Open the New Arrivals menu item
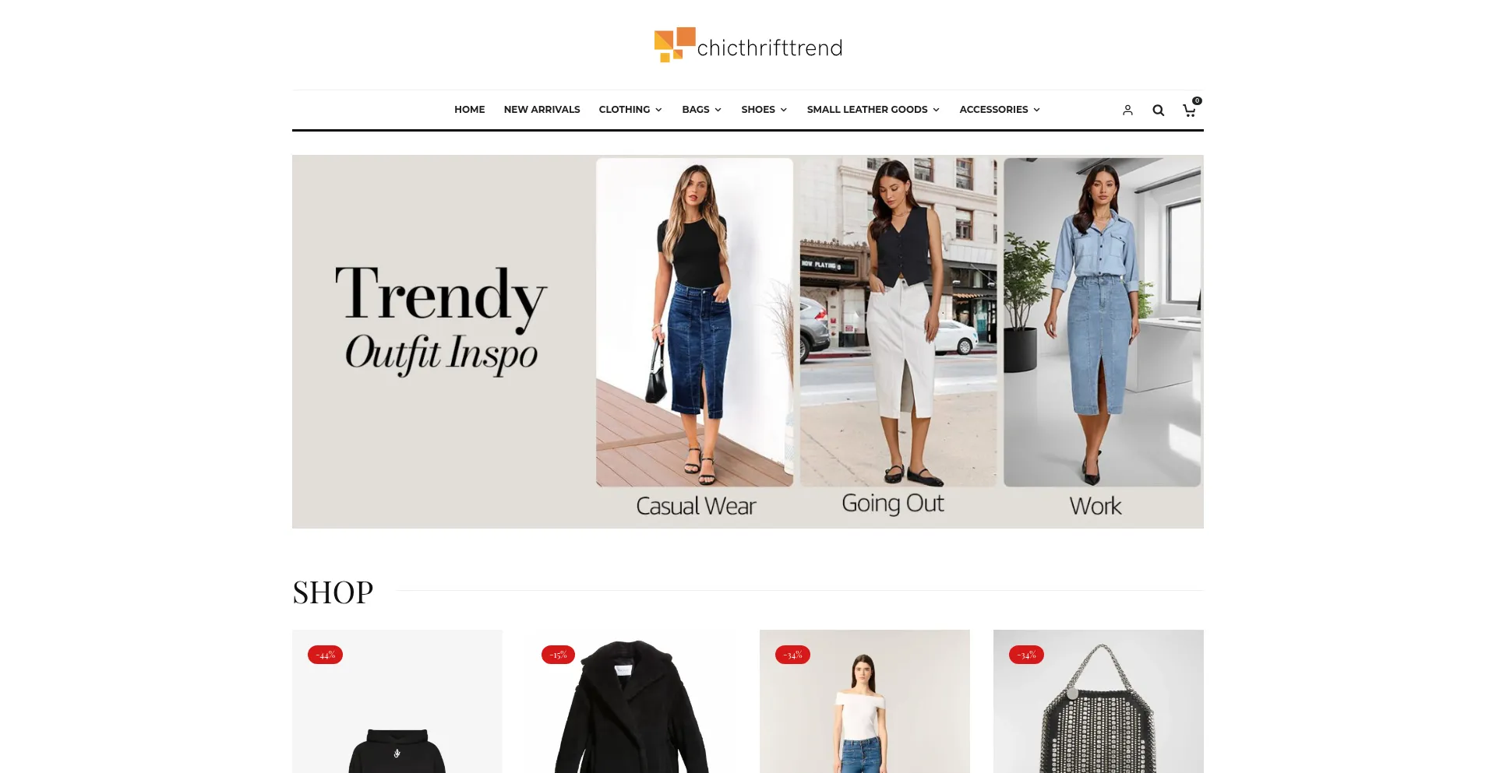1496x773 pixels. click(x=542, y=110)
